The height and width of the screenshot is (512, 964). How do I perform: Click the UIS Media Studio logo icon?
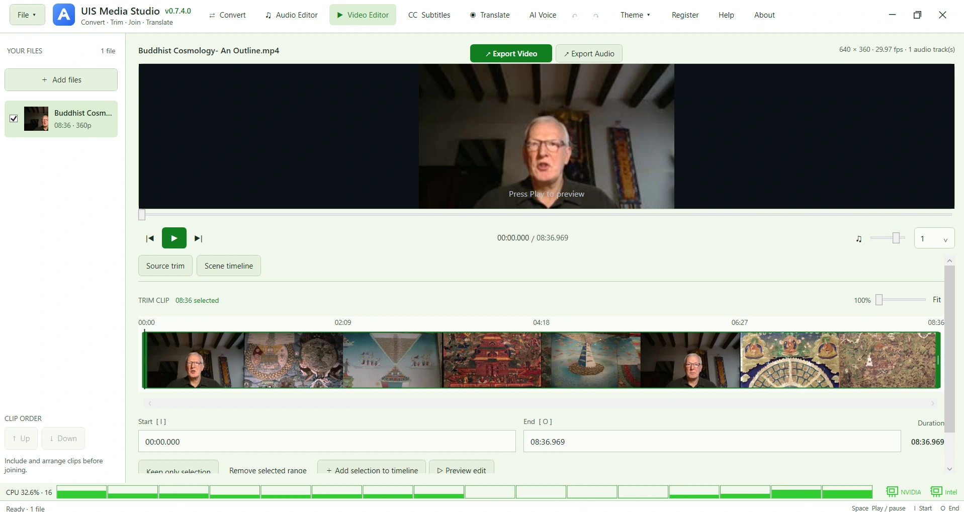point(63,15)
